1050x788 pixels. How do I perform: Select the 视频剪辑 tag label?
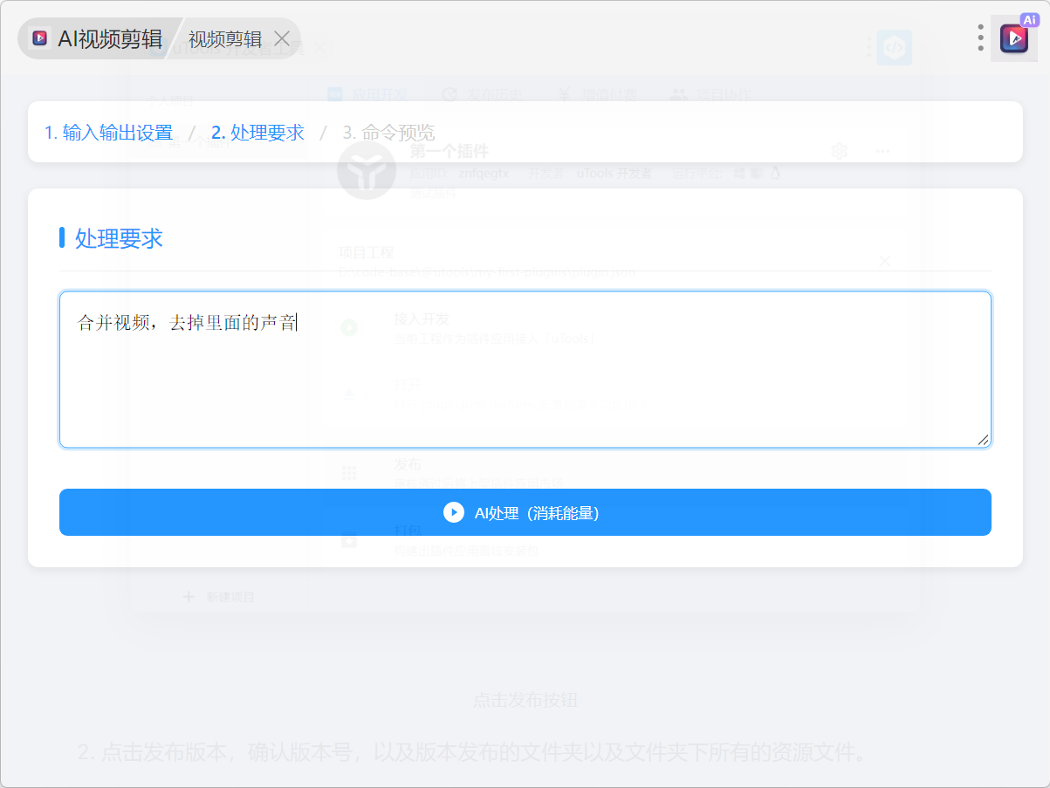coord(225,38)
